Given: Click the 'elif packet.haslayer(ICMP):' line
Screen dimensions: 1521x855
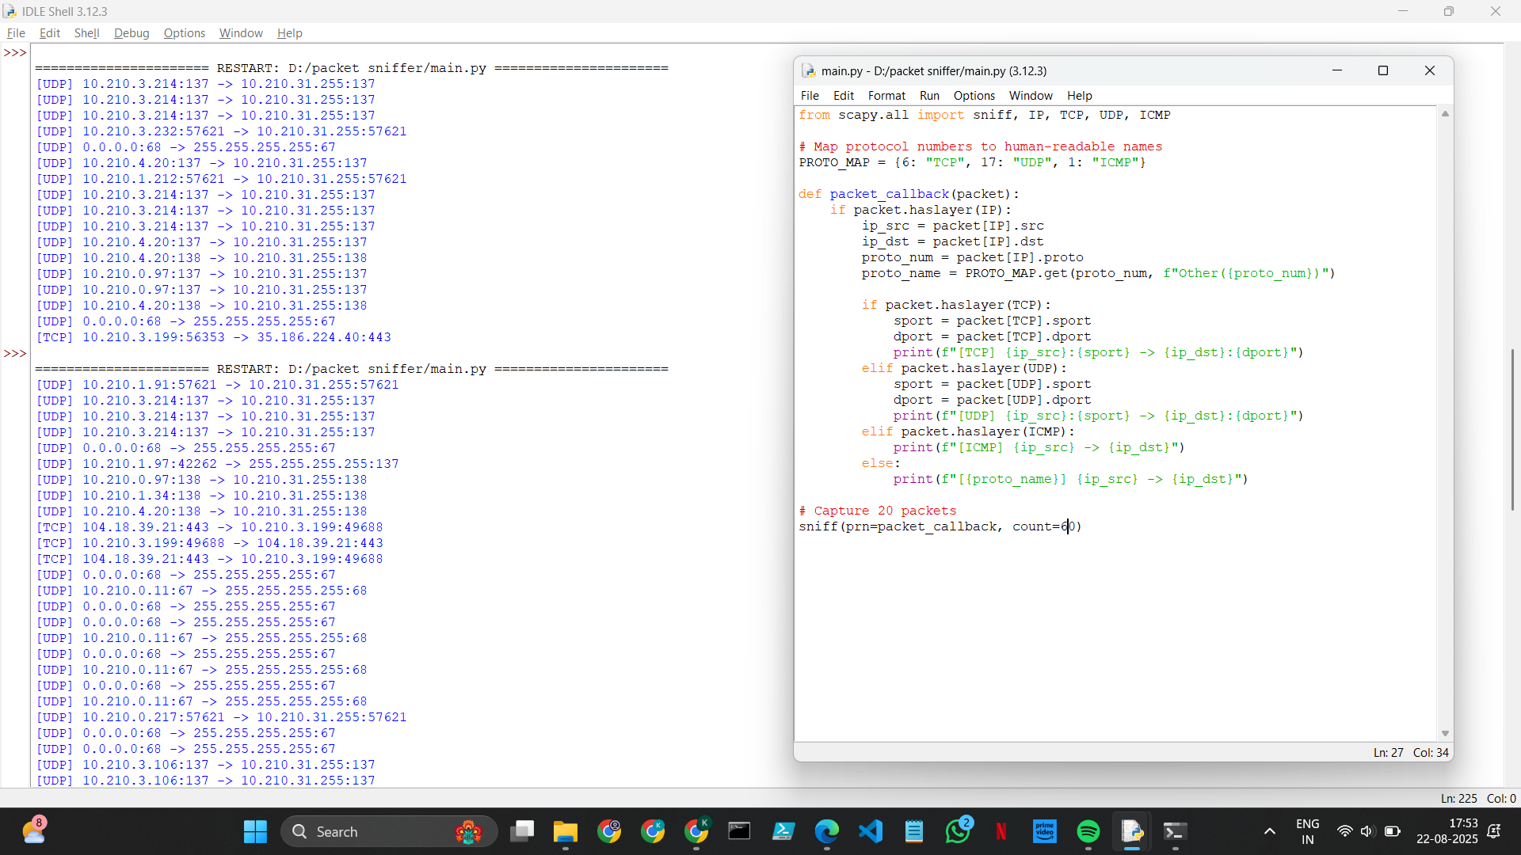Looking at the screenshot, I should tap(968, 431).
